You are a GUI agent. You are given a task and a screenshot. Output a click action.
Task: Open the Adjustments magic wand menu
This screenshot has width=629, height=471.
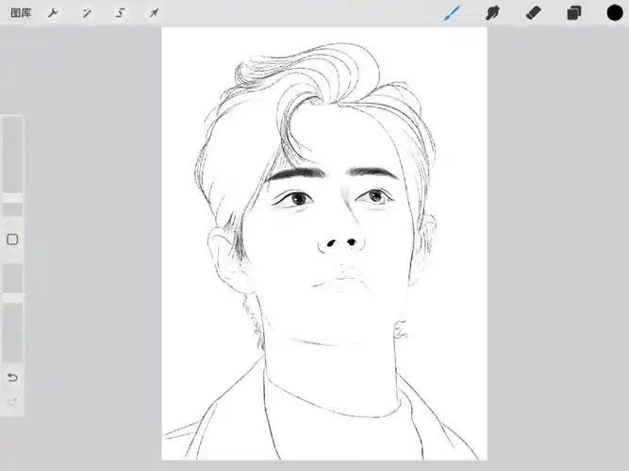(x=87, y=13)
